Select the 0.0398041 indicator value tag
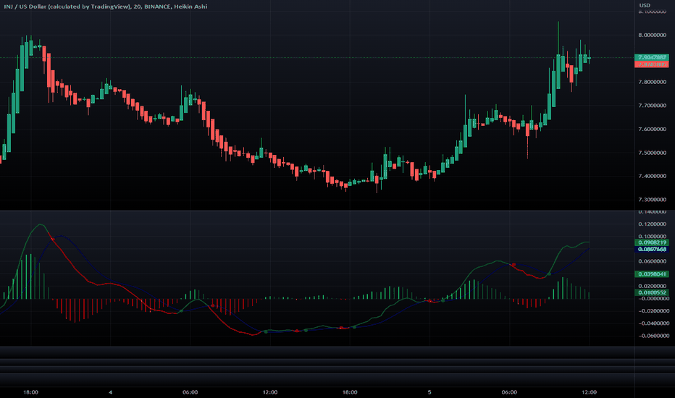This screenshot has height=398, width=675. coord(652,274)
